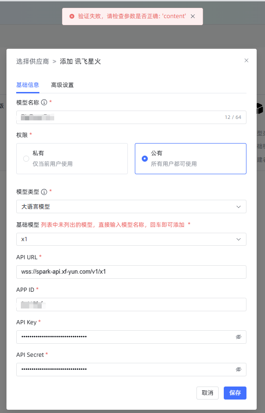
Task: Toggle API Key visibility eye icon
Action: (239, 337)
